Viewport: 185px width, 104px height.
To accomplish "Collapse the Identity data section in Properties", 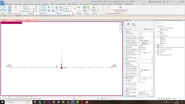I will (x=152, y=77).
